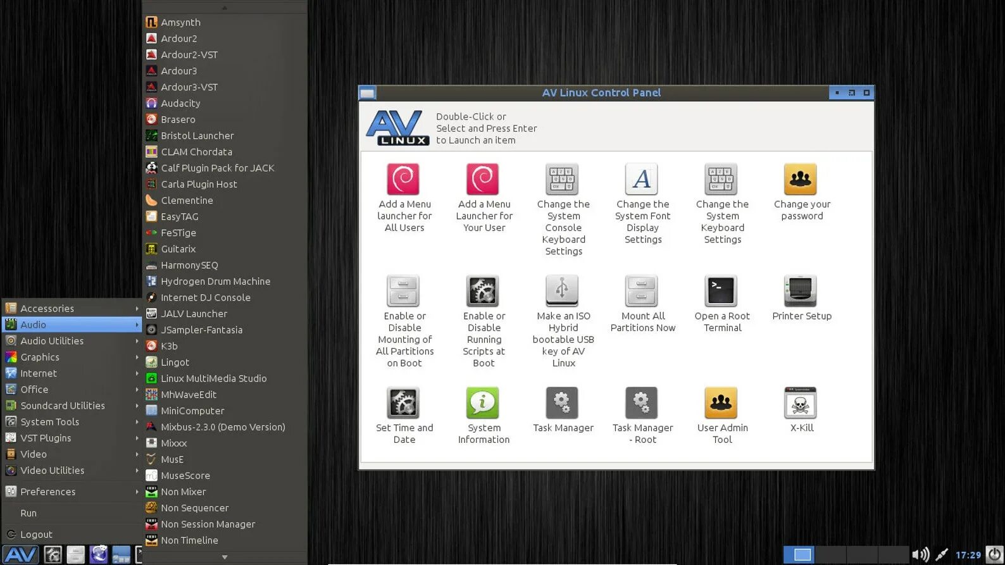The width and height of the screenshot is (1005, 565).
Task: Choose Run from the start menu
Action: [x=72, y=513]
